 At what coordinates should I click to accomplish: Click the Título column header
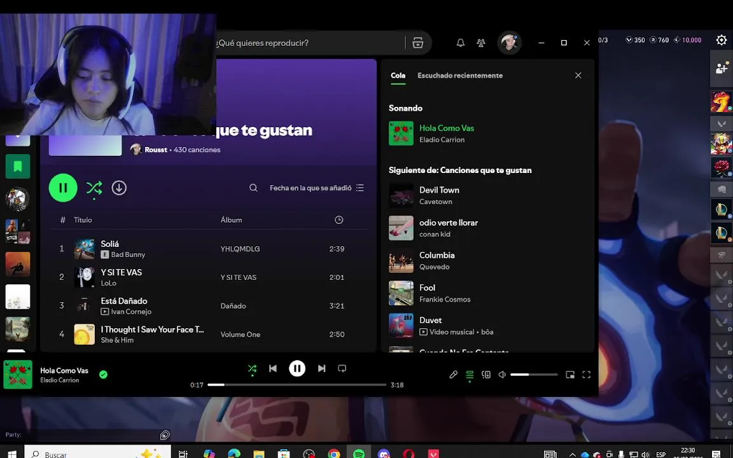(x=83, y=219)
